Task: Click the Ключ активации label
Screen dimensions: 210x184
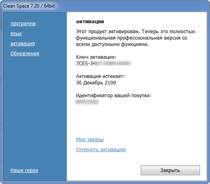Action: pyautogui.click(x=96, y=57)
